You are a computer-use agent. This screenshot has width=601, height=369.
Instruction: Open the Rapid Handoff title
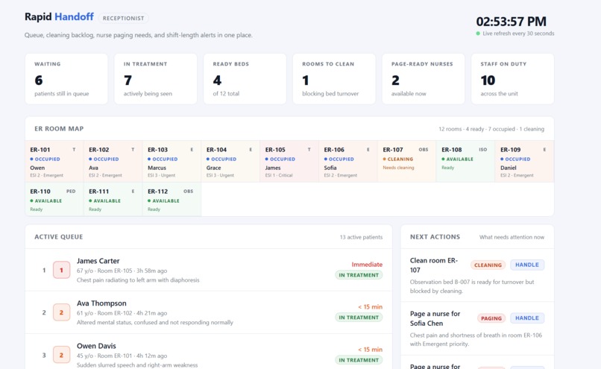coord(59,17)
